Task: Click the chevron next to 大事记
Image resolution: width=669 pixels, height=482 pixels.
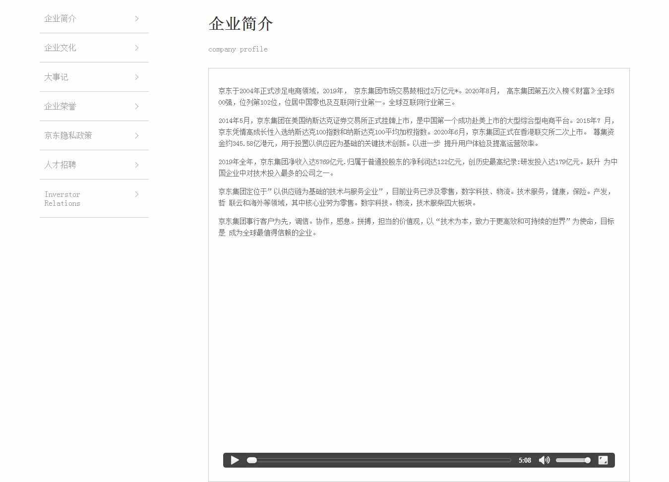Action: (x=137, y=77)
